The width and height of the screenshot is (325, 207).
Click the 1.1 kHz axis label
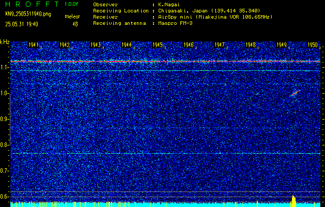tap(4, 67)
